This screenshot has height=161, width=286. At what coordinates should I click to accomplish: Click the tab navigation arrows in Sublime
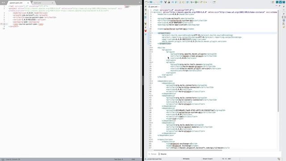(x=3, y=3)
